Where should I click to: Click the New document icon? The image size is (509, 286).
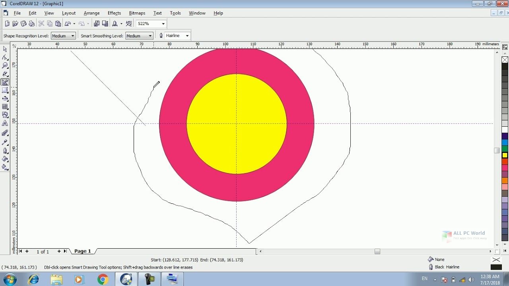tap(7, 24)
